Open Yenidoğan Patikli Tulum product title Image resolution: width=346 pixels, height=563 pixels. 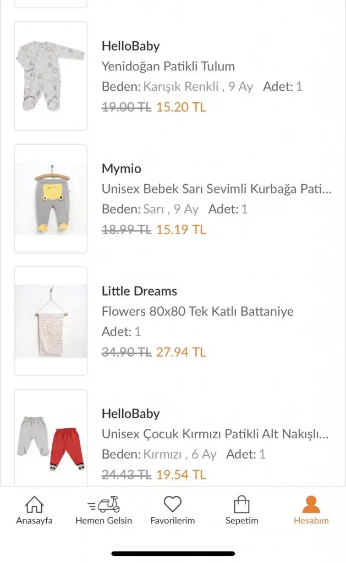click(x=168, y=67)
